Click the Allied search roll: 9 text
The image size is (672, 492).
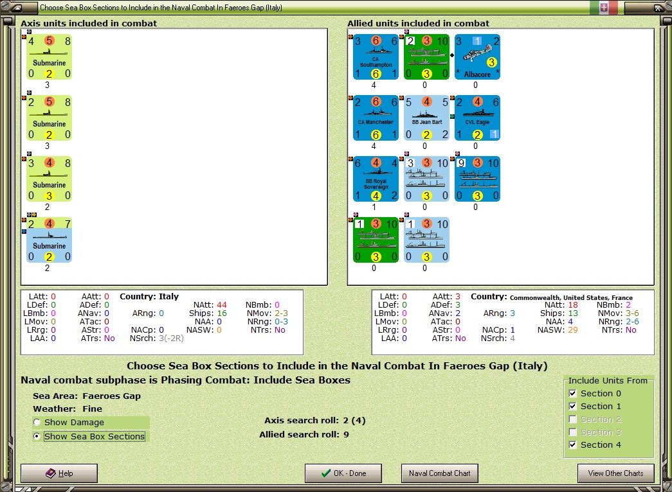tap(304, 434)
